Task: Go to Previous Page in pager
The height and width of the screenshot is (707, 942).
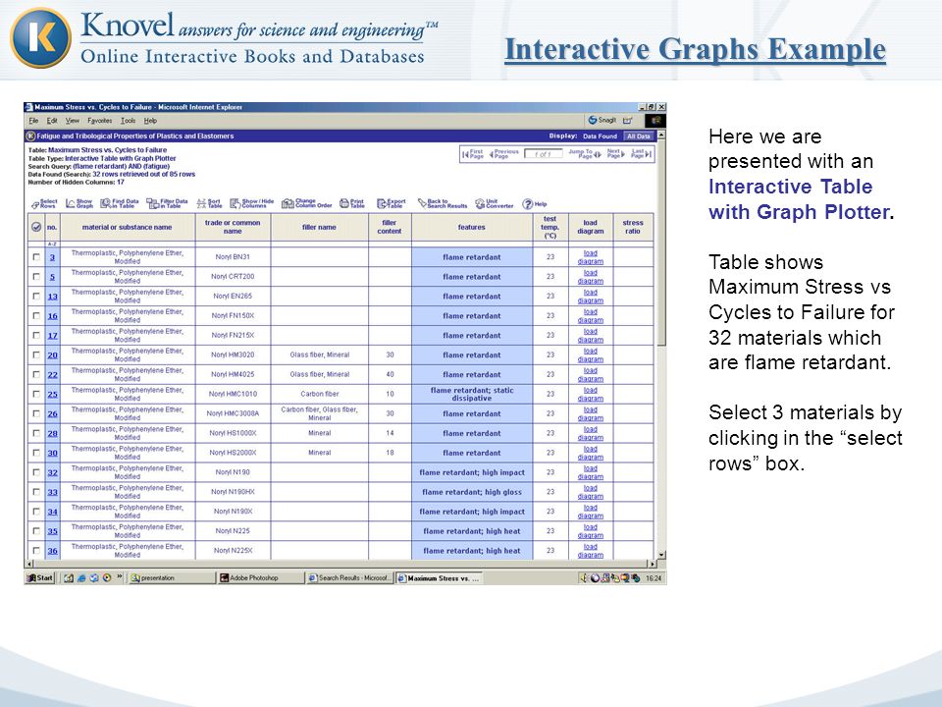Action: (x=503, y=154)
